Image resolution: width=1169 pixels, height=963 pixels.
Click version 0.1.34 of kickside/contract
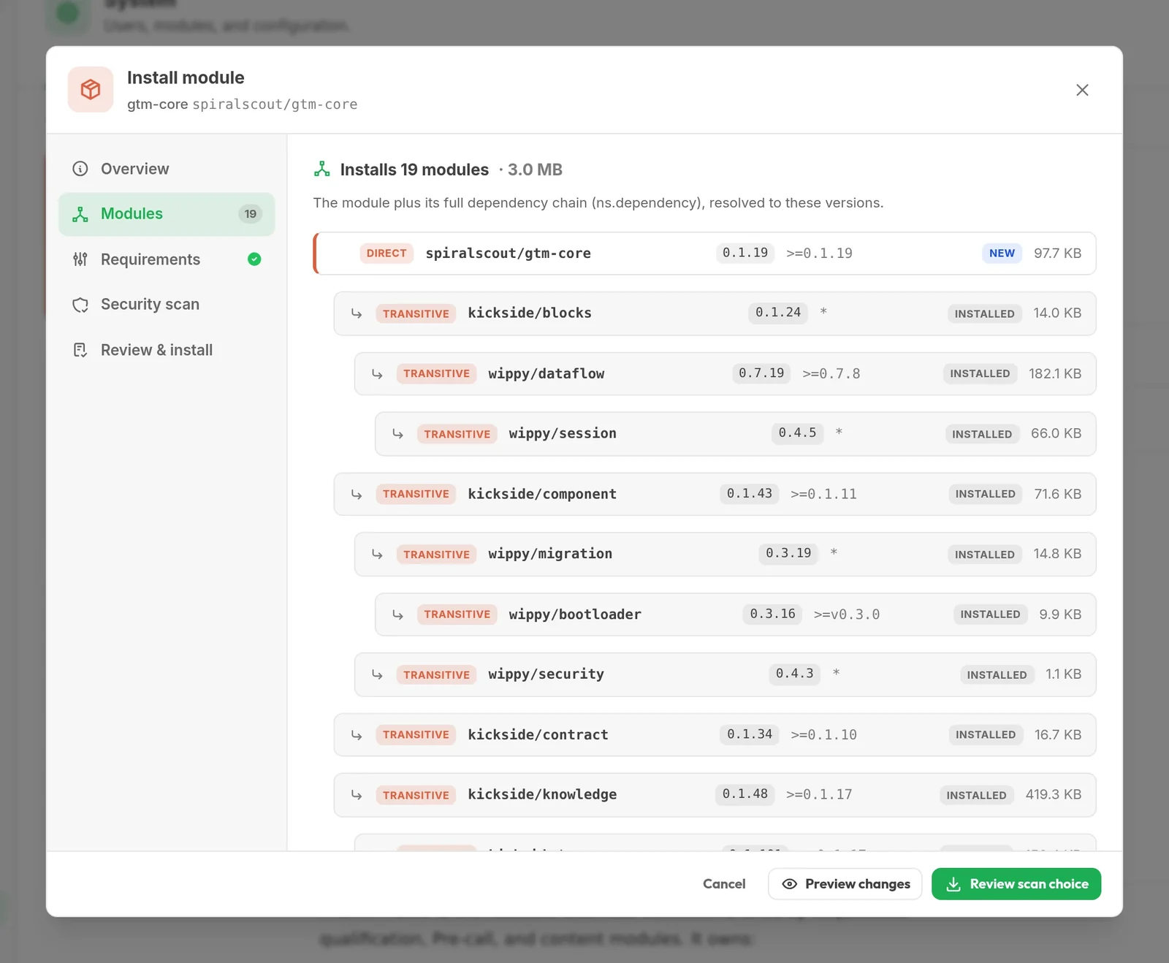[x=750, y=734]
